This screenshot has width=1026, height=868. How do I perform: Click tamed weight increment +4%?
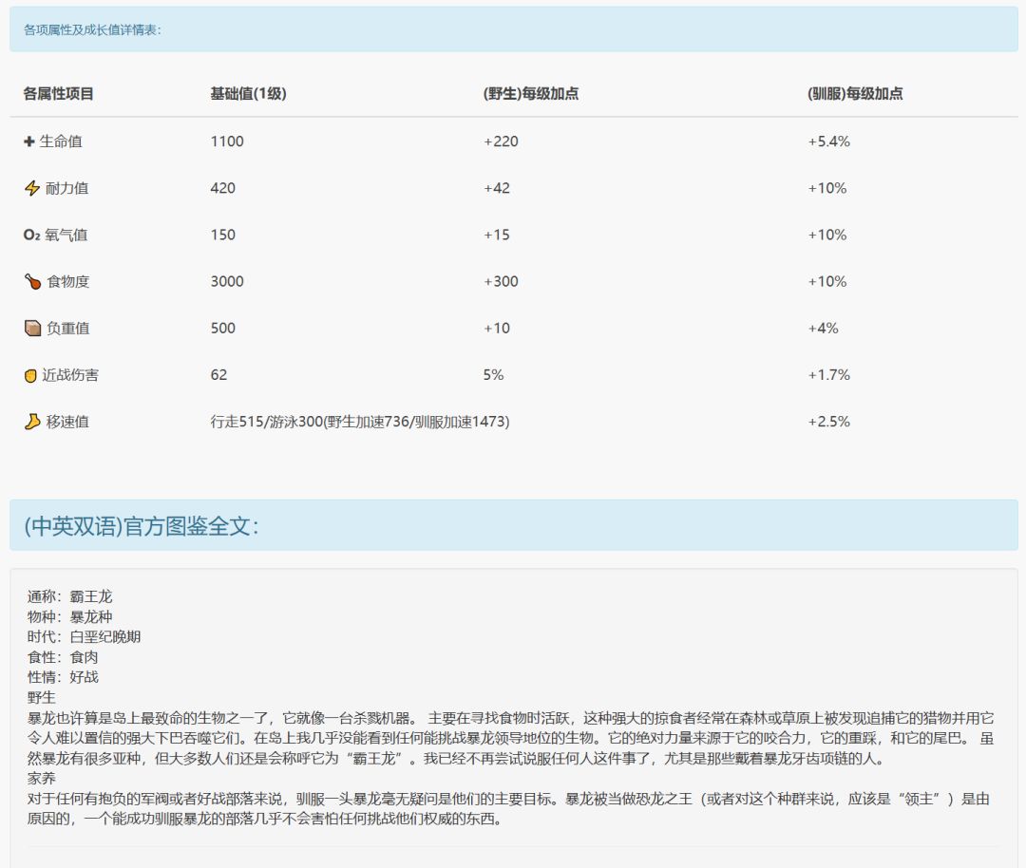point(823,329)
